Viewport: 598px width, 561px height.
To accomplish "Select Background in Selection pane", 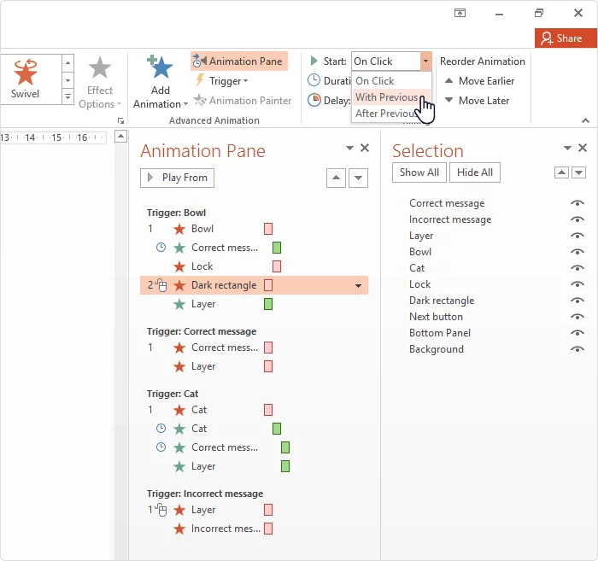I will (x=437, y=349).
